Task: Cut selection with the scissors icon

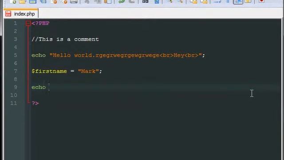Action: pyautogui.click(x=87, y=1)
